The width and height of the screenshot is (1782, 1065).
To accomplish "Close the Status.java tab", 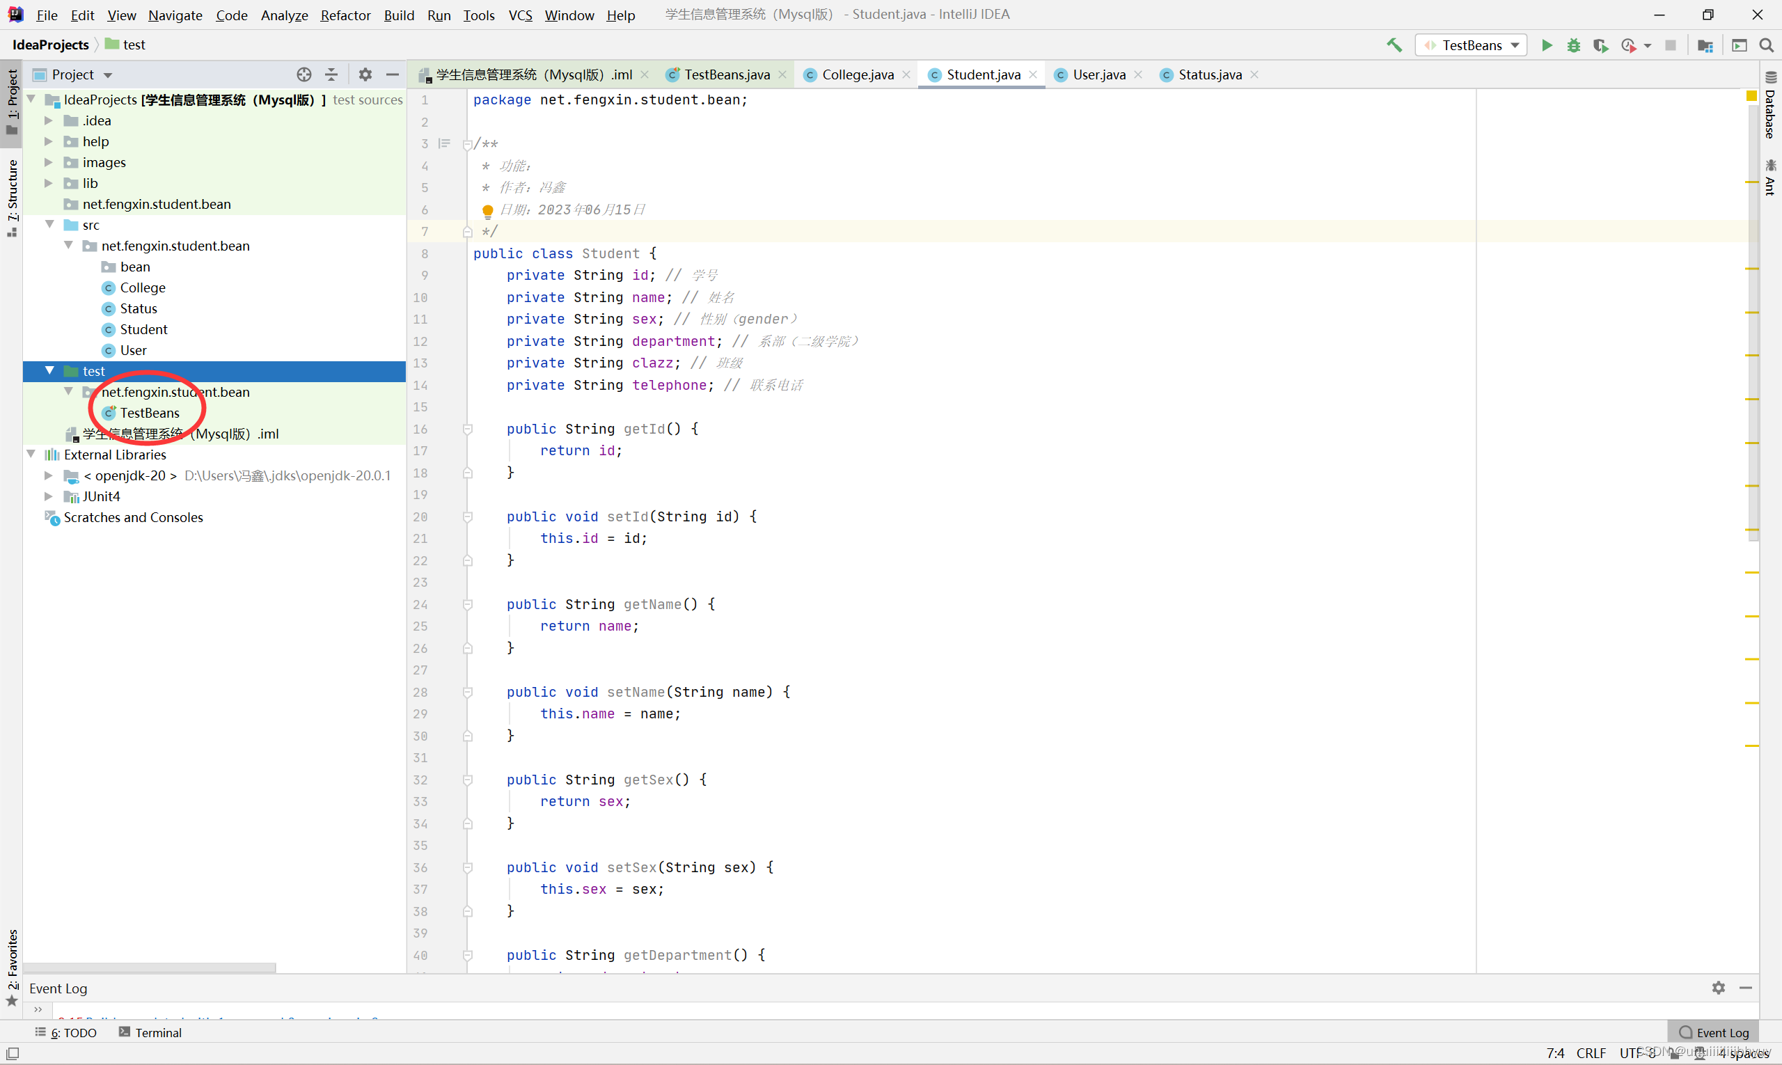I will (x=1254, y=74).
